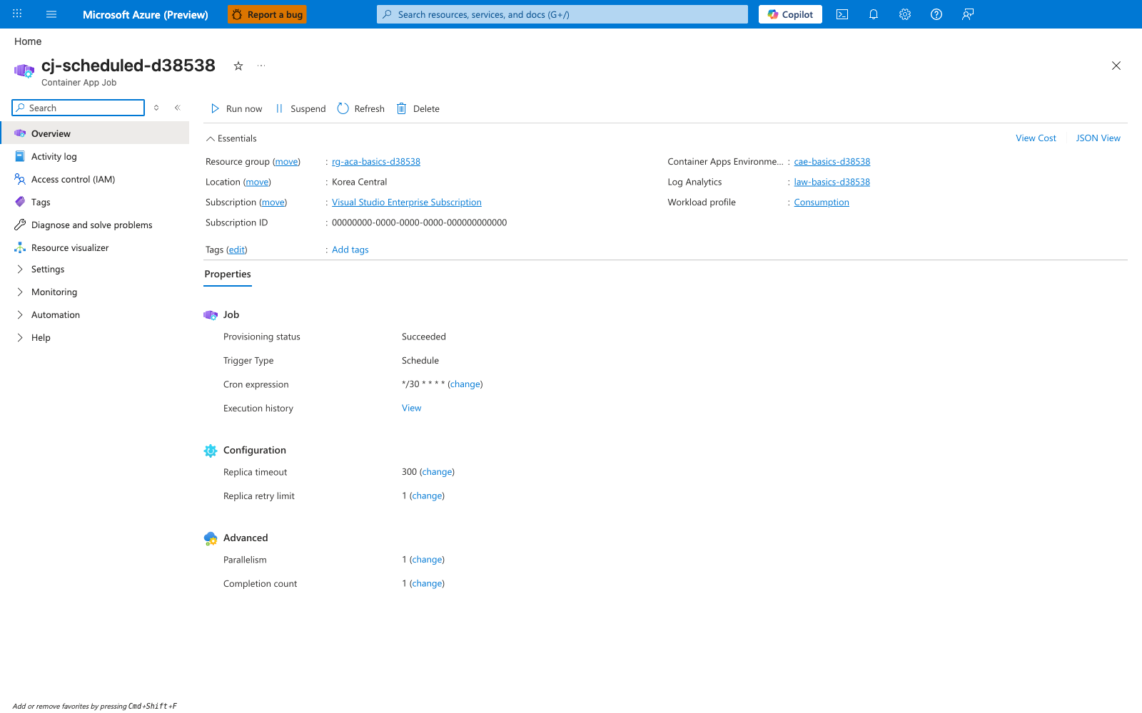Screen dimensions: 1142x713
Task: Open the portal hamburger menu
Action: click(x=51, y=14)
